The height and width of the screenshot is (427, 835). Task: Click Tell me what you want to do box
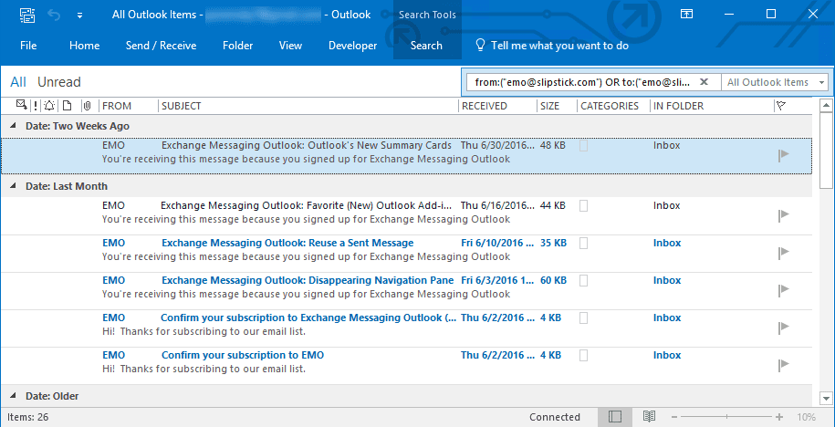click(559, 46)
